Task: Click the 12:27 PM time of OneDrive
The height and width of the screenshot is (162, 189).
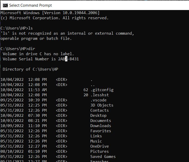Action: pyautogui.click(x=37, y=146)
